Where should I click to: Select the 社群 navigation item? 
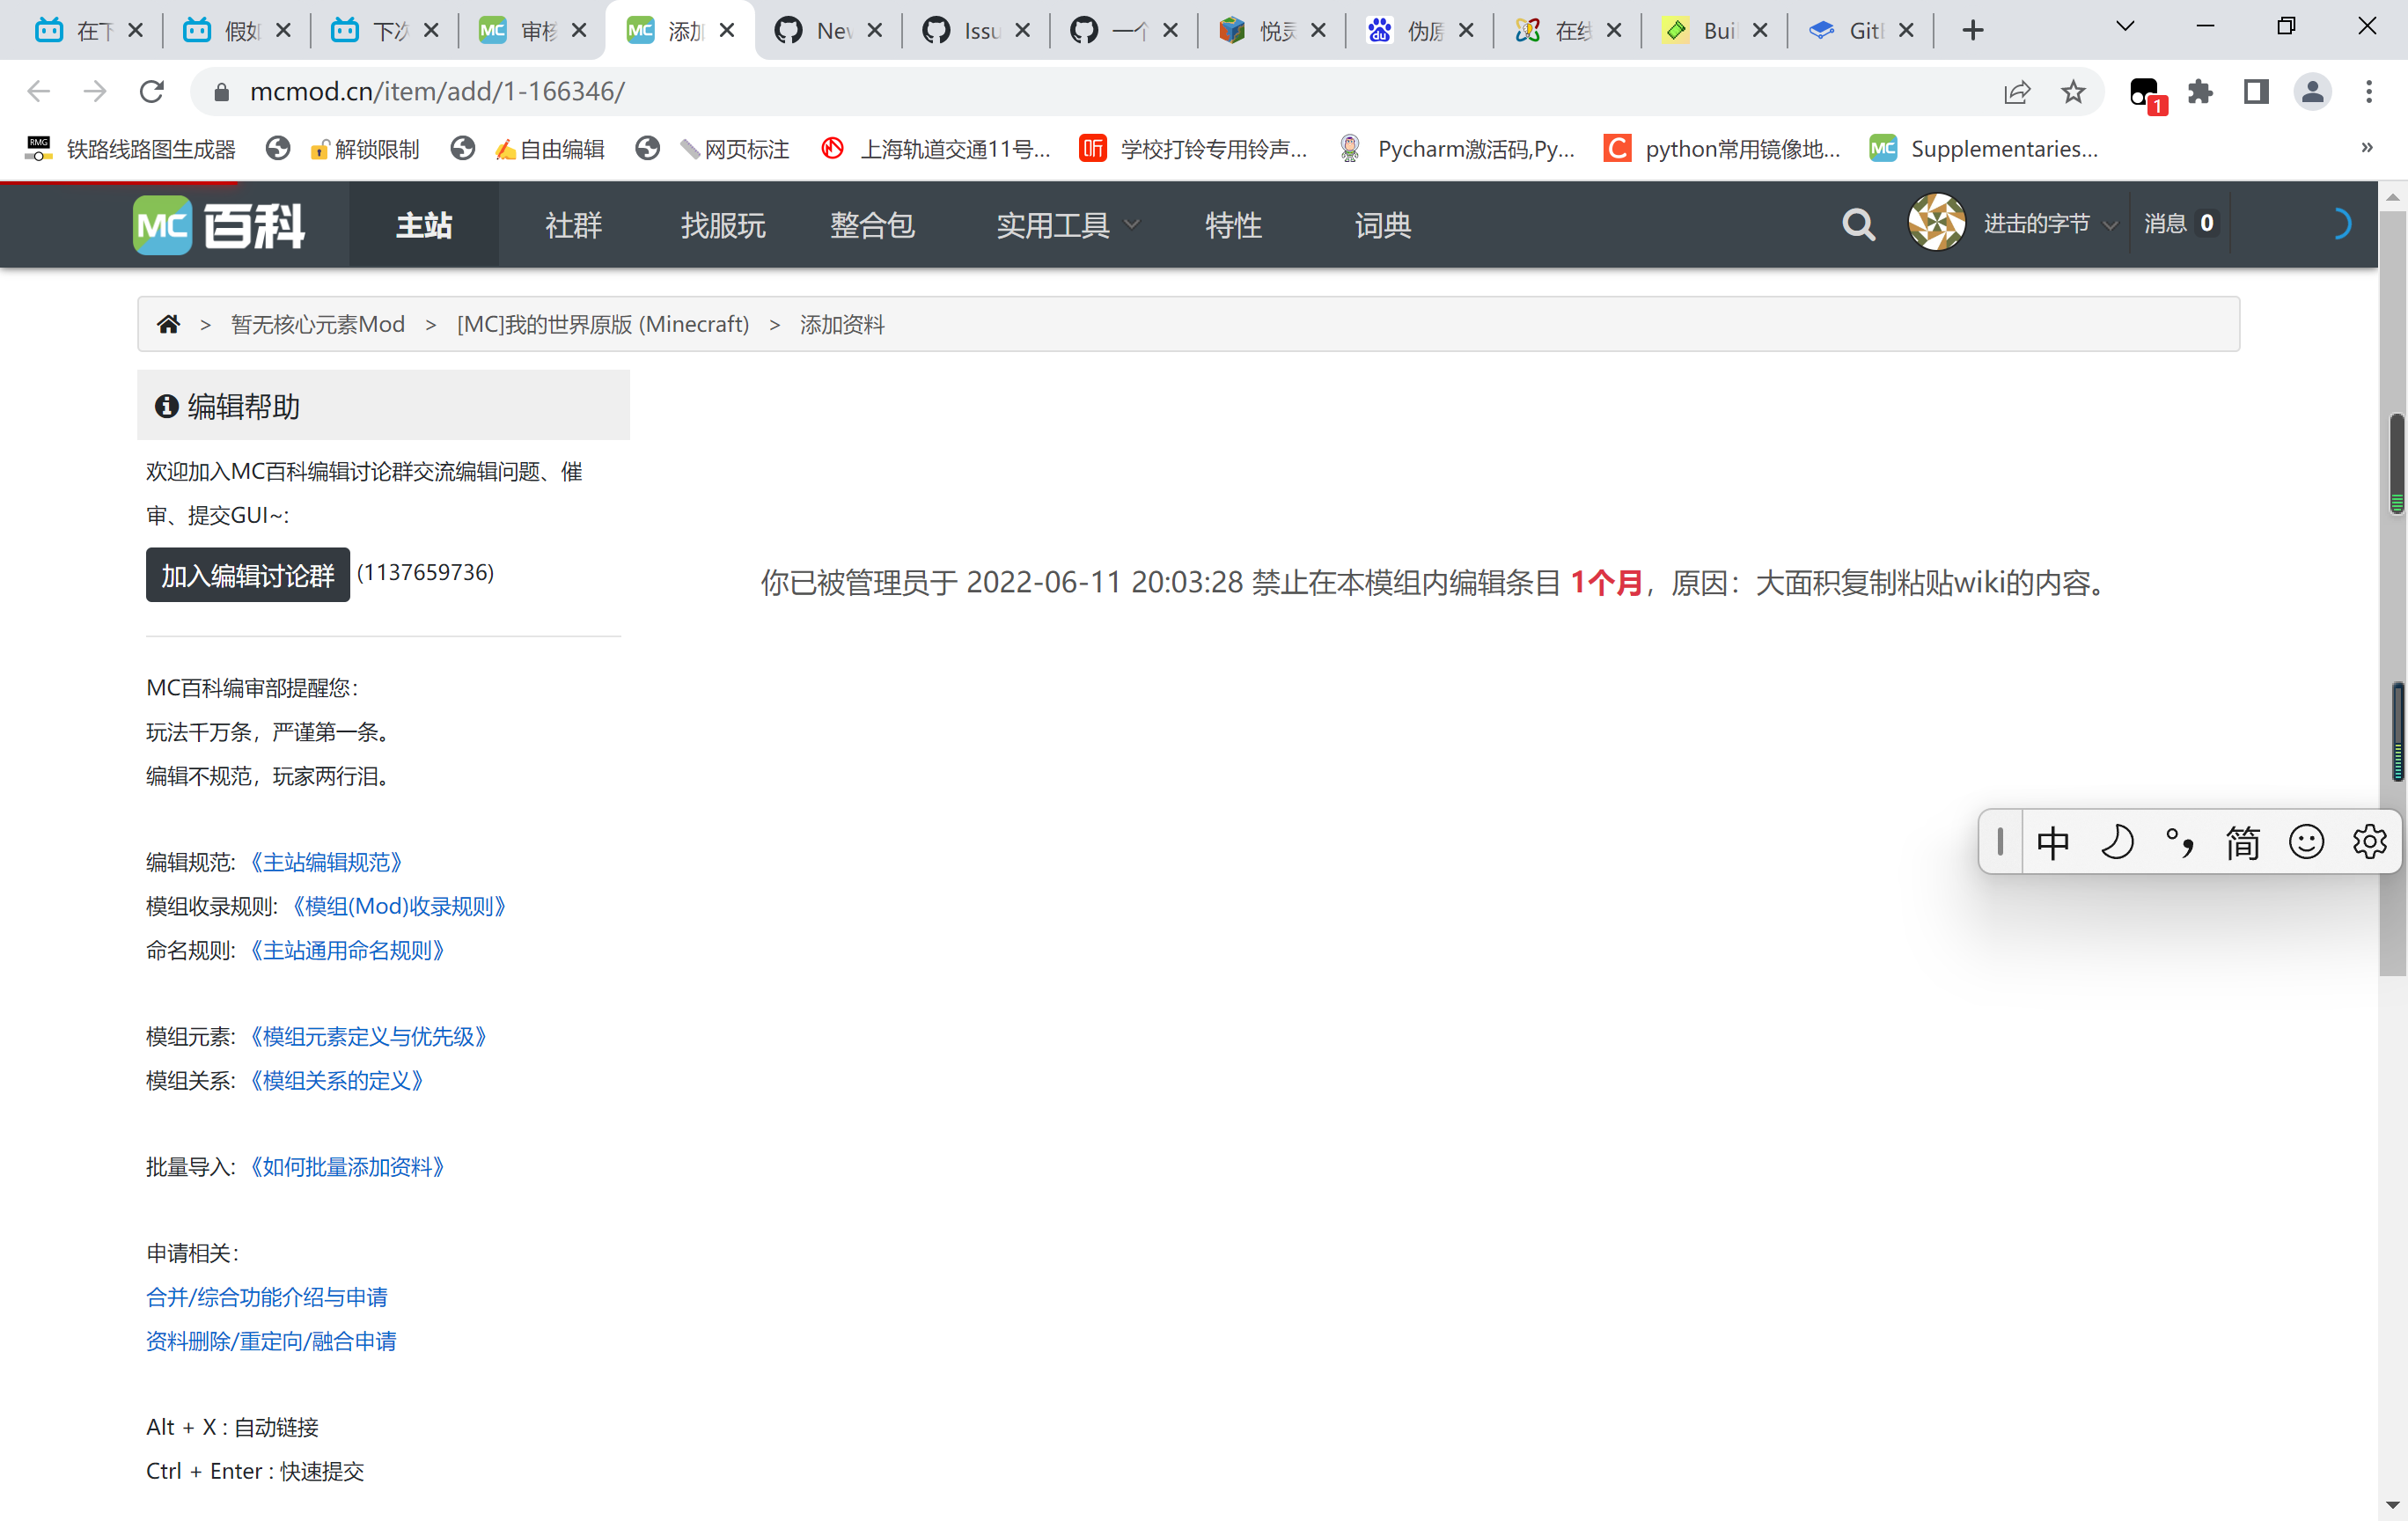pyautogui.click(x=574, y=225)
